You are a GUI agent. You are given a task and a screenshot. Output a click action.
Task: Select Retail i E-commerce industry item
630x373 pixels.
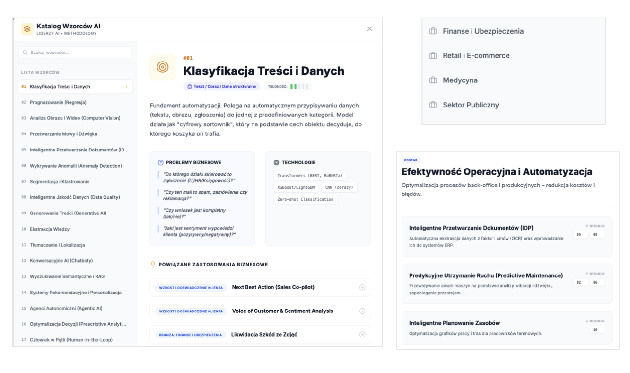(x=476, y=56)
